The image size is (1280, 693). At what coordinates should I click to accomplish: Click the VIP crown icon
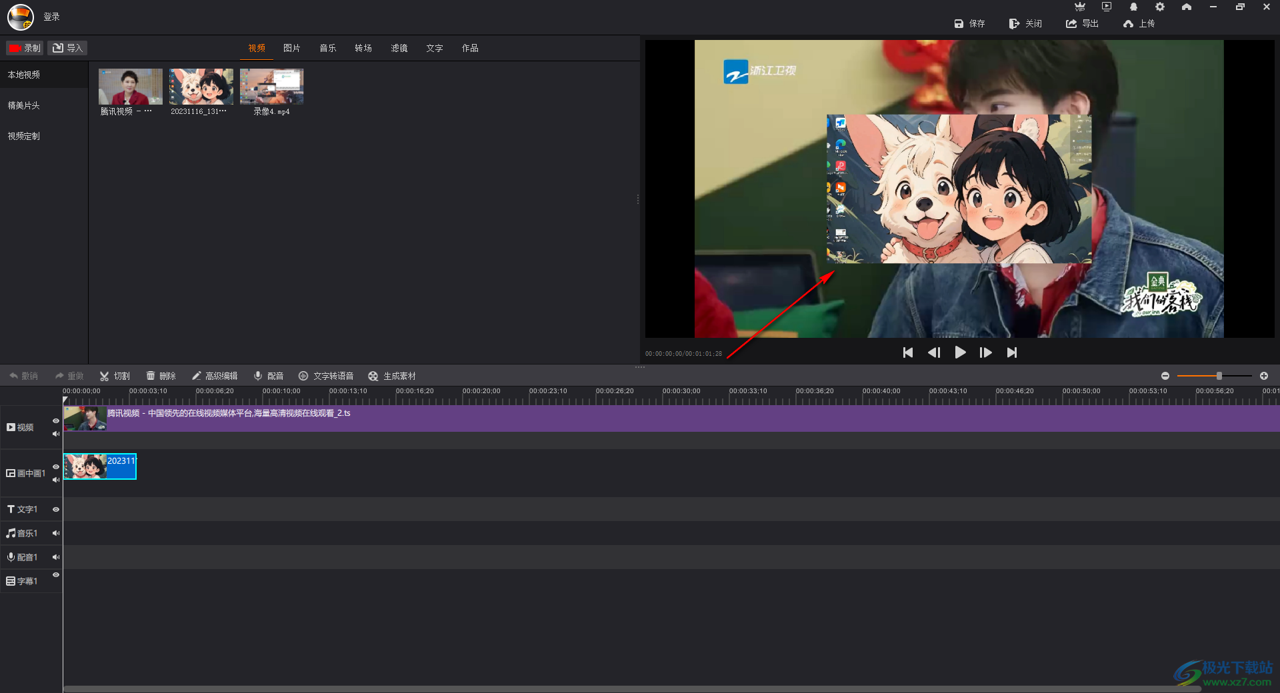[1080, 7]
